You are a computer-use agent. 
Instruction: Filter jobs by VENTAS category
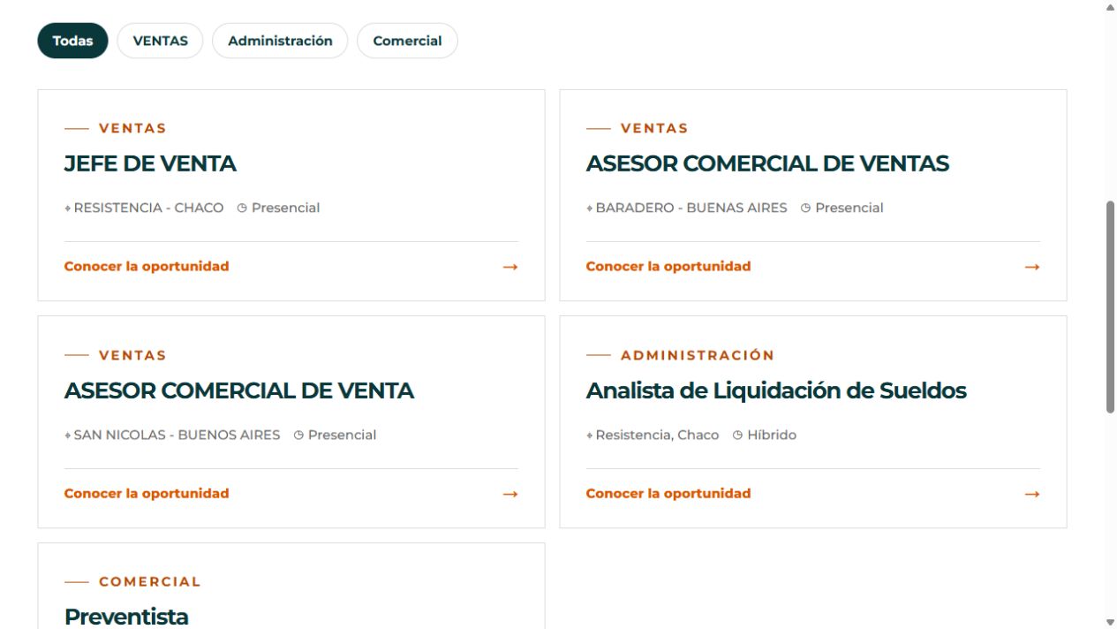click(160, 41)
